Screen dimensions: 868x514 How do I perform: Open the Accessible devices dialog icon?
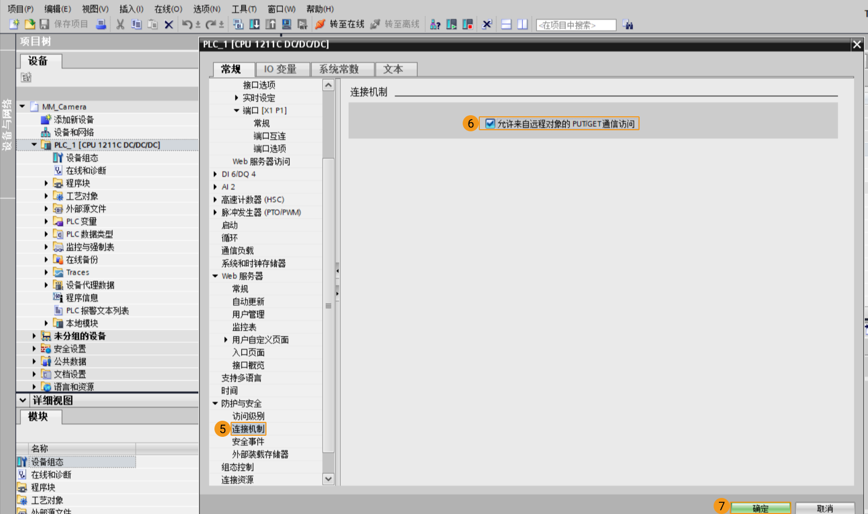[x=435, y=24]
